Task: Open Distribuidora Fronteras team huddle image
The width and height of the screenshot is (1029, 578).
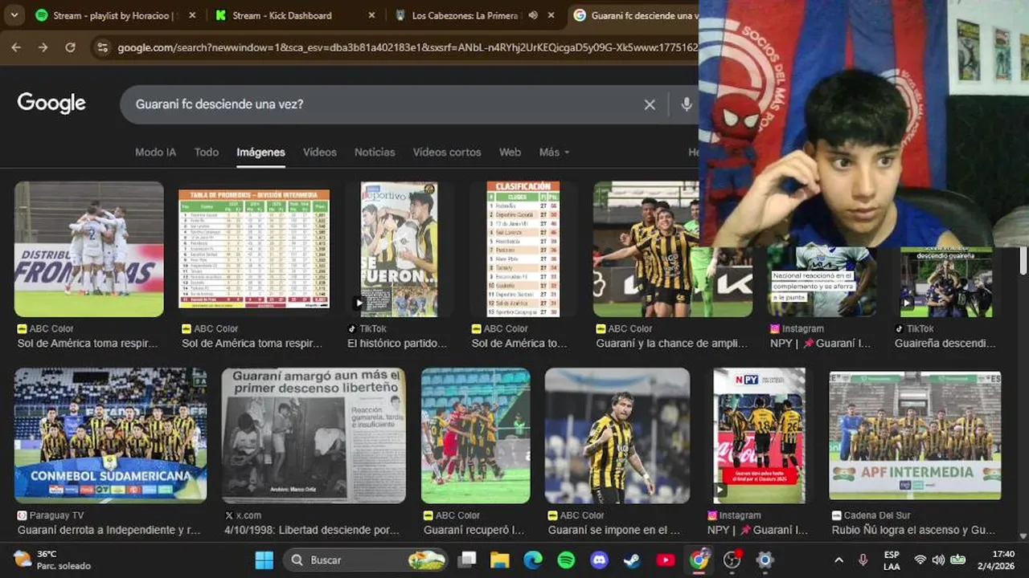Action: click(x=89, y=249)
